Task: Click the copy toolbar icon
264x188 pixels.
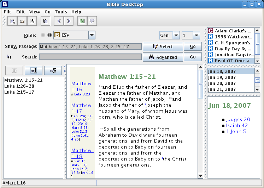Action: 45,21
